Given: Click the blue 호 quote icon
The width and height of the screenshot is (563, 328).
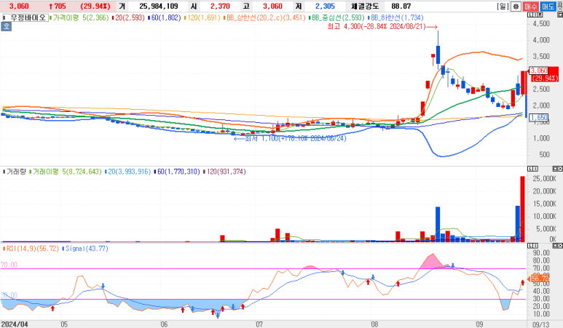Looking at the screenshot, I should [6, 26].
